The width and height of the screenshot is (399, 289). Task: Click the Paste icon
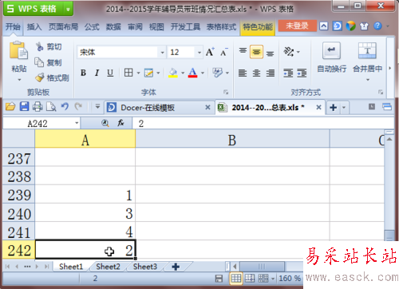pos(18,50)
